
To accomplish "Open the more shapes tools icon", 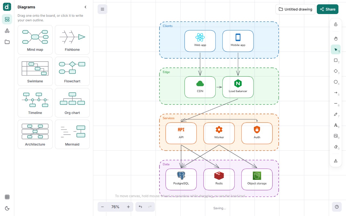I will pos(336,161).
